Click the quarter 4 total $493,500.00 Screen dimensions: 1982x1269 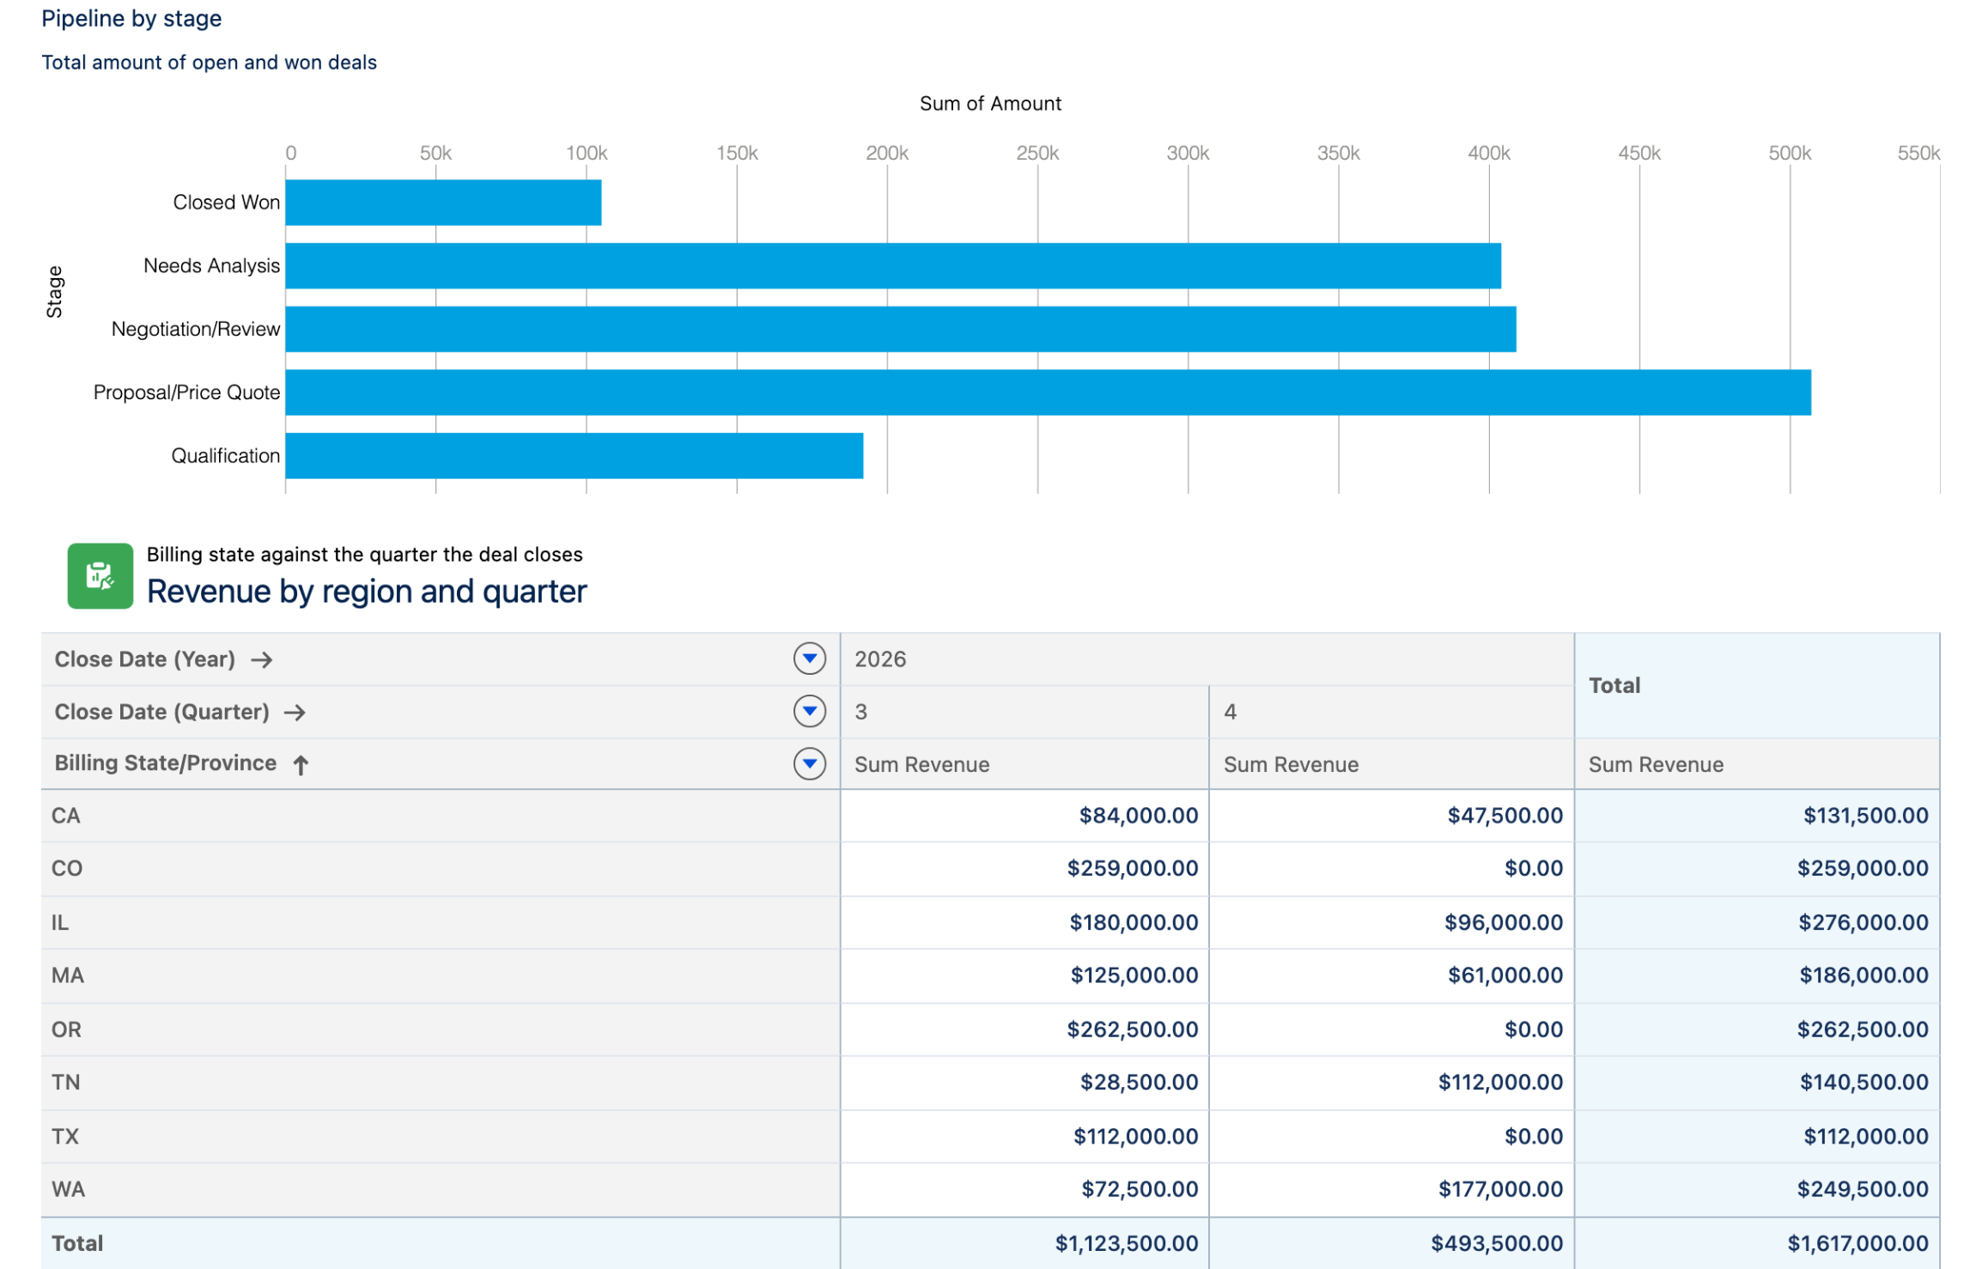pos(1497,1243)
